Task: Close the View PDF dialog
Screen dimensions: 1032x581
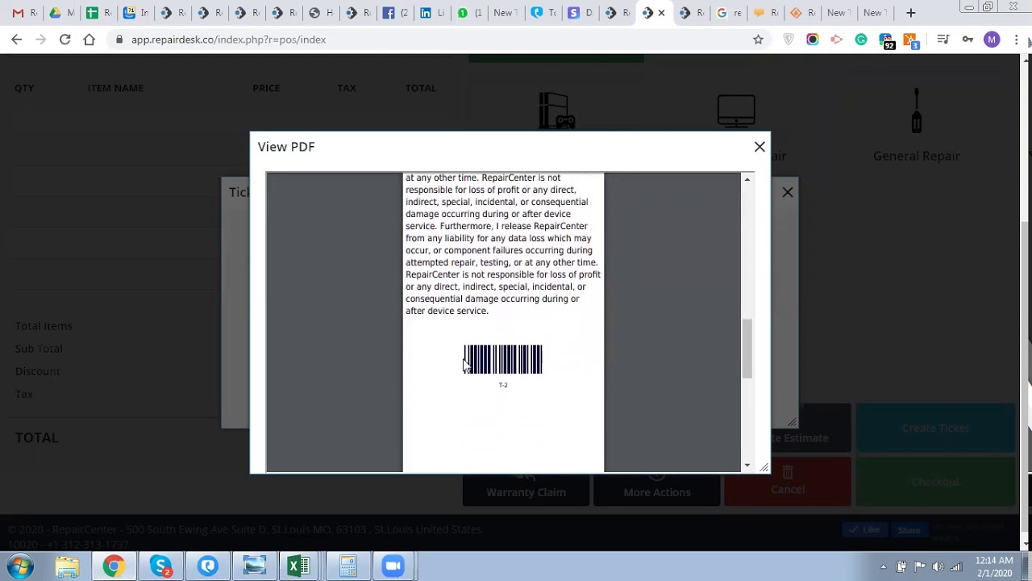Action: click(x=759, y=147)
